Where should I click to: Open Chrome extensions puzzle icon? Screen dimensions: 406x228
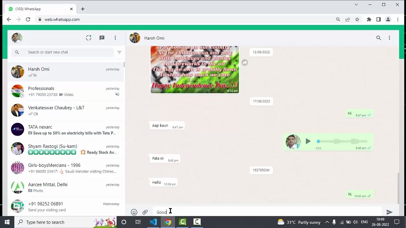click(x=369, y=19)
